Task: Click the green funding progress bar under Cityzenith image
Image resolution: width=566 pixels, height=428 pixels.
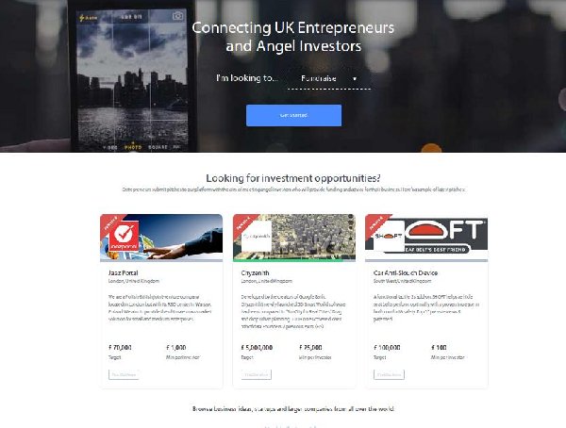Action: click(294, 259)
